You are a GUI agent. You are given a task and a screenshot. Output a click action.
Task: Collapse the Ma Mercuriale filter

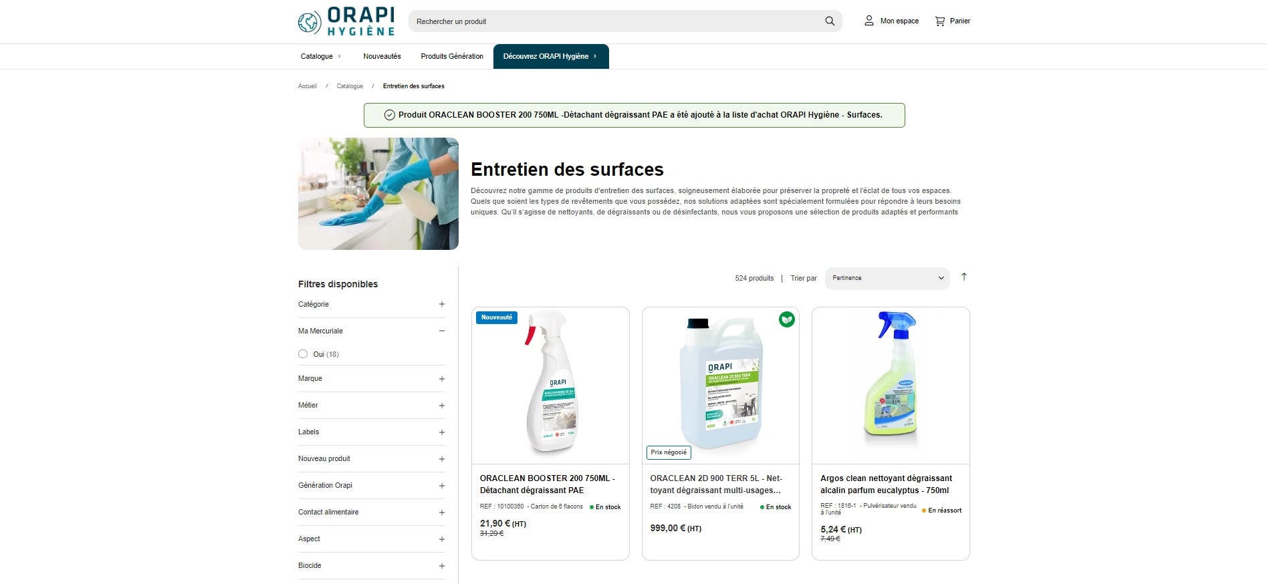442,331
